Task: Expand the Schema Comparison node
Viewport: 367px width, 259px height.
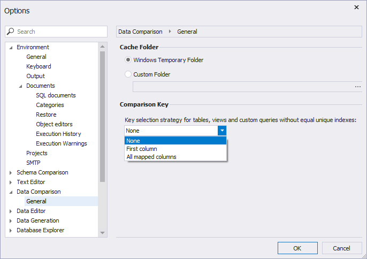Action: [11, 173]
